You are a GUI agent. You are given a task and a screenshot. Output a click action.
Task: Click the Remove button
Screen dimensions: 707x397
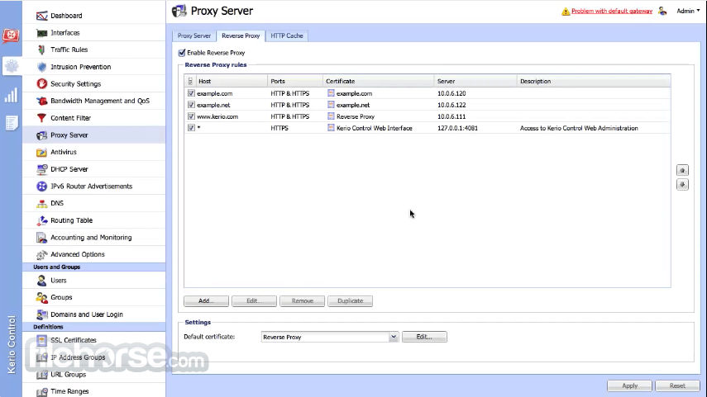pos(302,301)
